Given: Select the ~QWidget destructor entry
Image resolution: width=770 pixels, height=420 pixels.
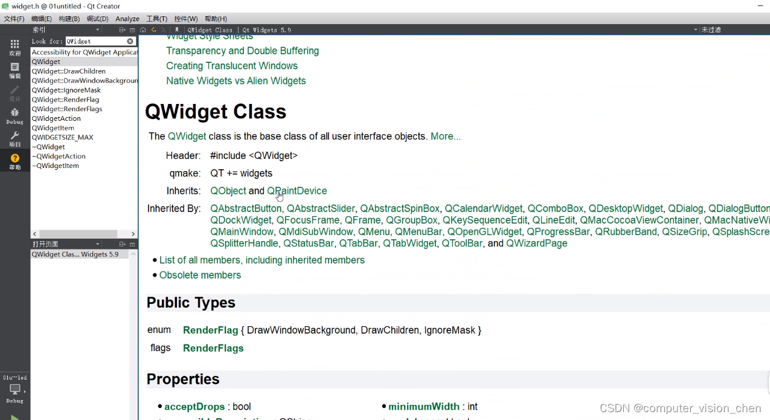Looking at the screenshot, I should click(85, 147).
